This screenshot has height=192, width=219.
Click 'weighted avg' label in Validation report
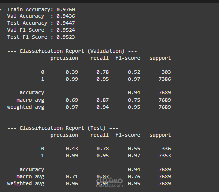pyautogui.click(x=26, y=107)
